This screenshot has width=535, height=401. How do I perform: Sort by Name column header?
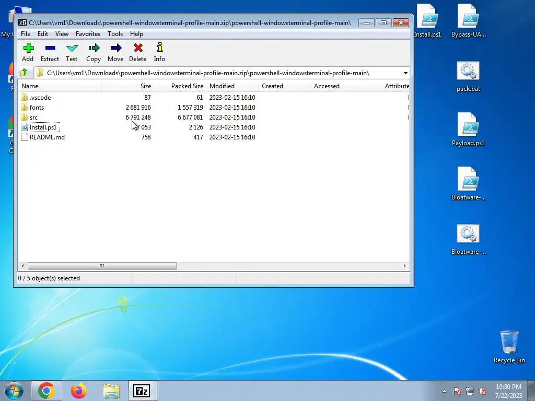[60, 86]
